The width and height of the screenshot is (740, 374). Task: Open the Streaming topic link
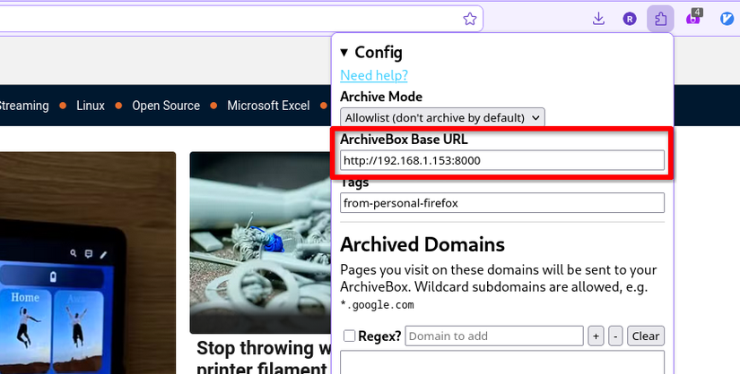click(23, 106)
